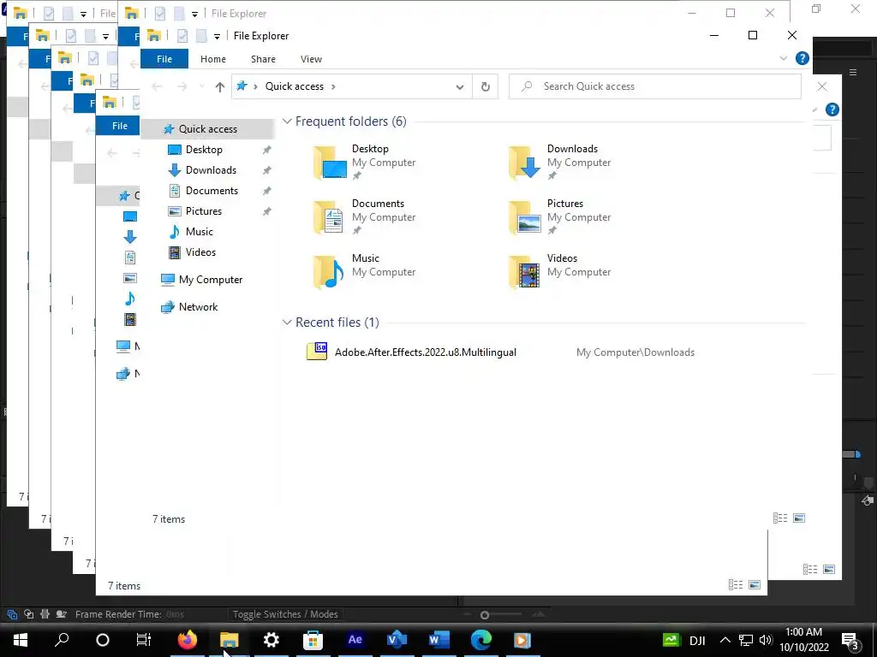
Task: Open the volume control in system tray
Action: [x=766, y=640]
